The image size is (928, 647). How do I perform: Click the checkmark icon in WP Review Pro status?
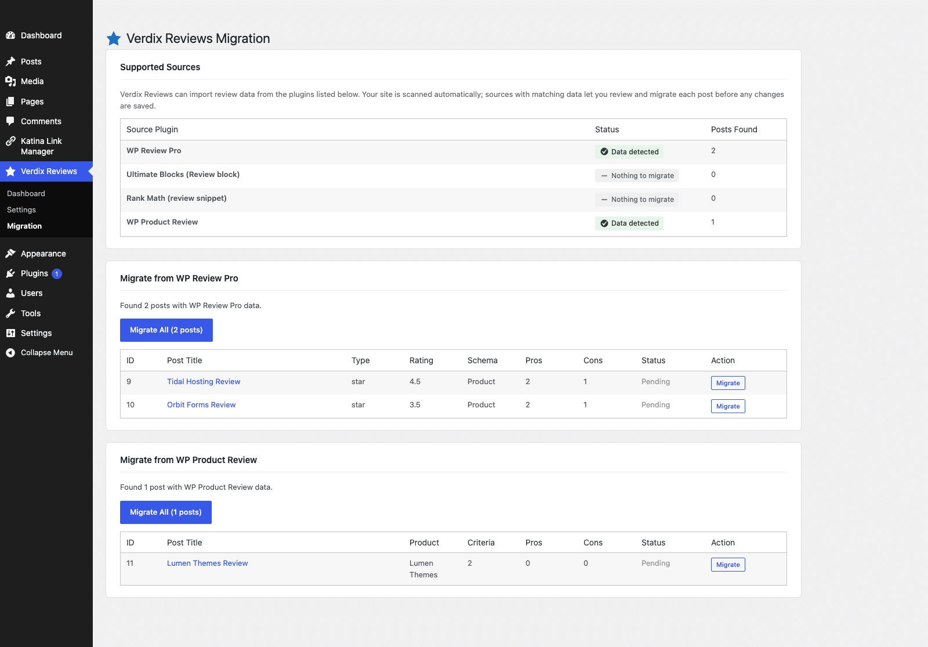[604, 151]
